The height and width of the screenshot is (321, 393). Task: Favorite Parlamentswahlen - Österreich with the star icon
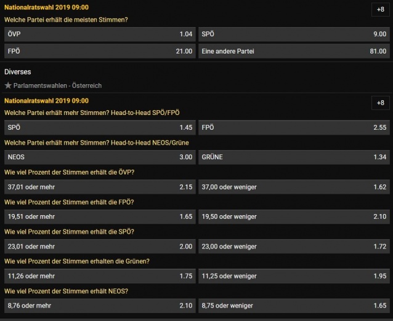8,85
